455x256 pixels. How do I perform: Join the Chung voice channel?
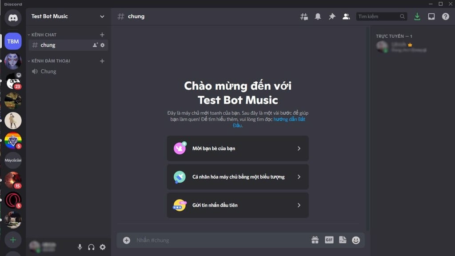[x=68, y=72]
